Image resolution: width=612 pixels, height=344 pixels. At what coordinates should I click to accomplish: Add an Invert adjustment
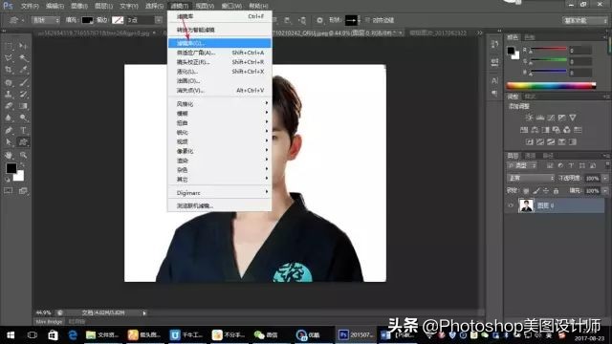[x=529, y=142]
